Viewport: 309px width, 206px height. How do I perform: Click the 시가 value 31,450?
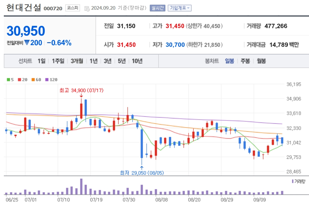coord(126,45)
